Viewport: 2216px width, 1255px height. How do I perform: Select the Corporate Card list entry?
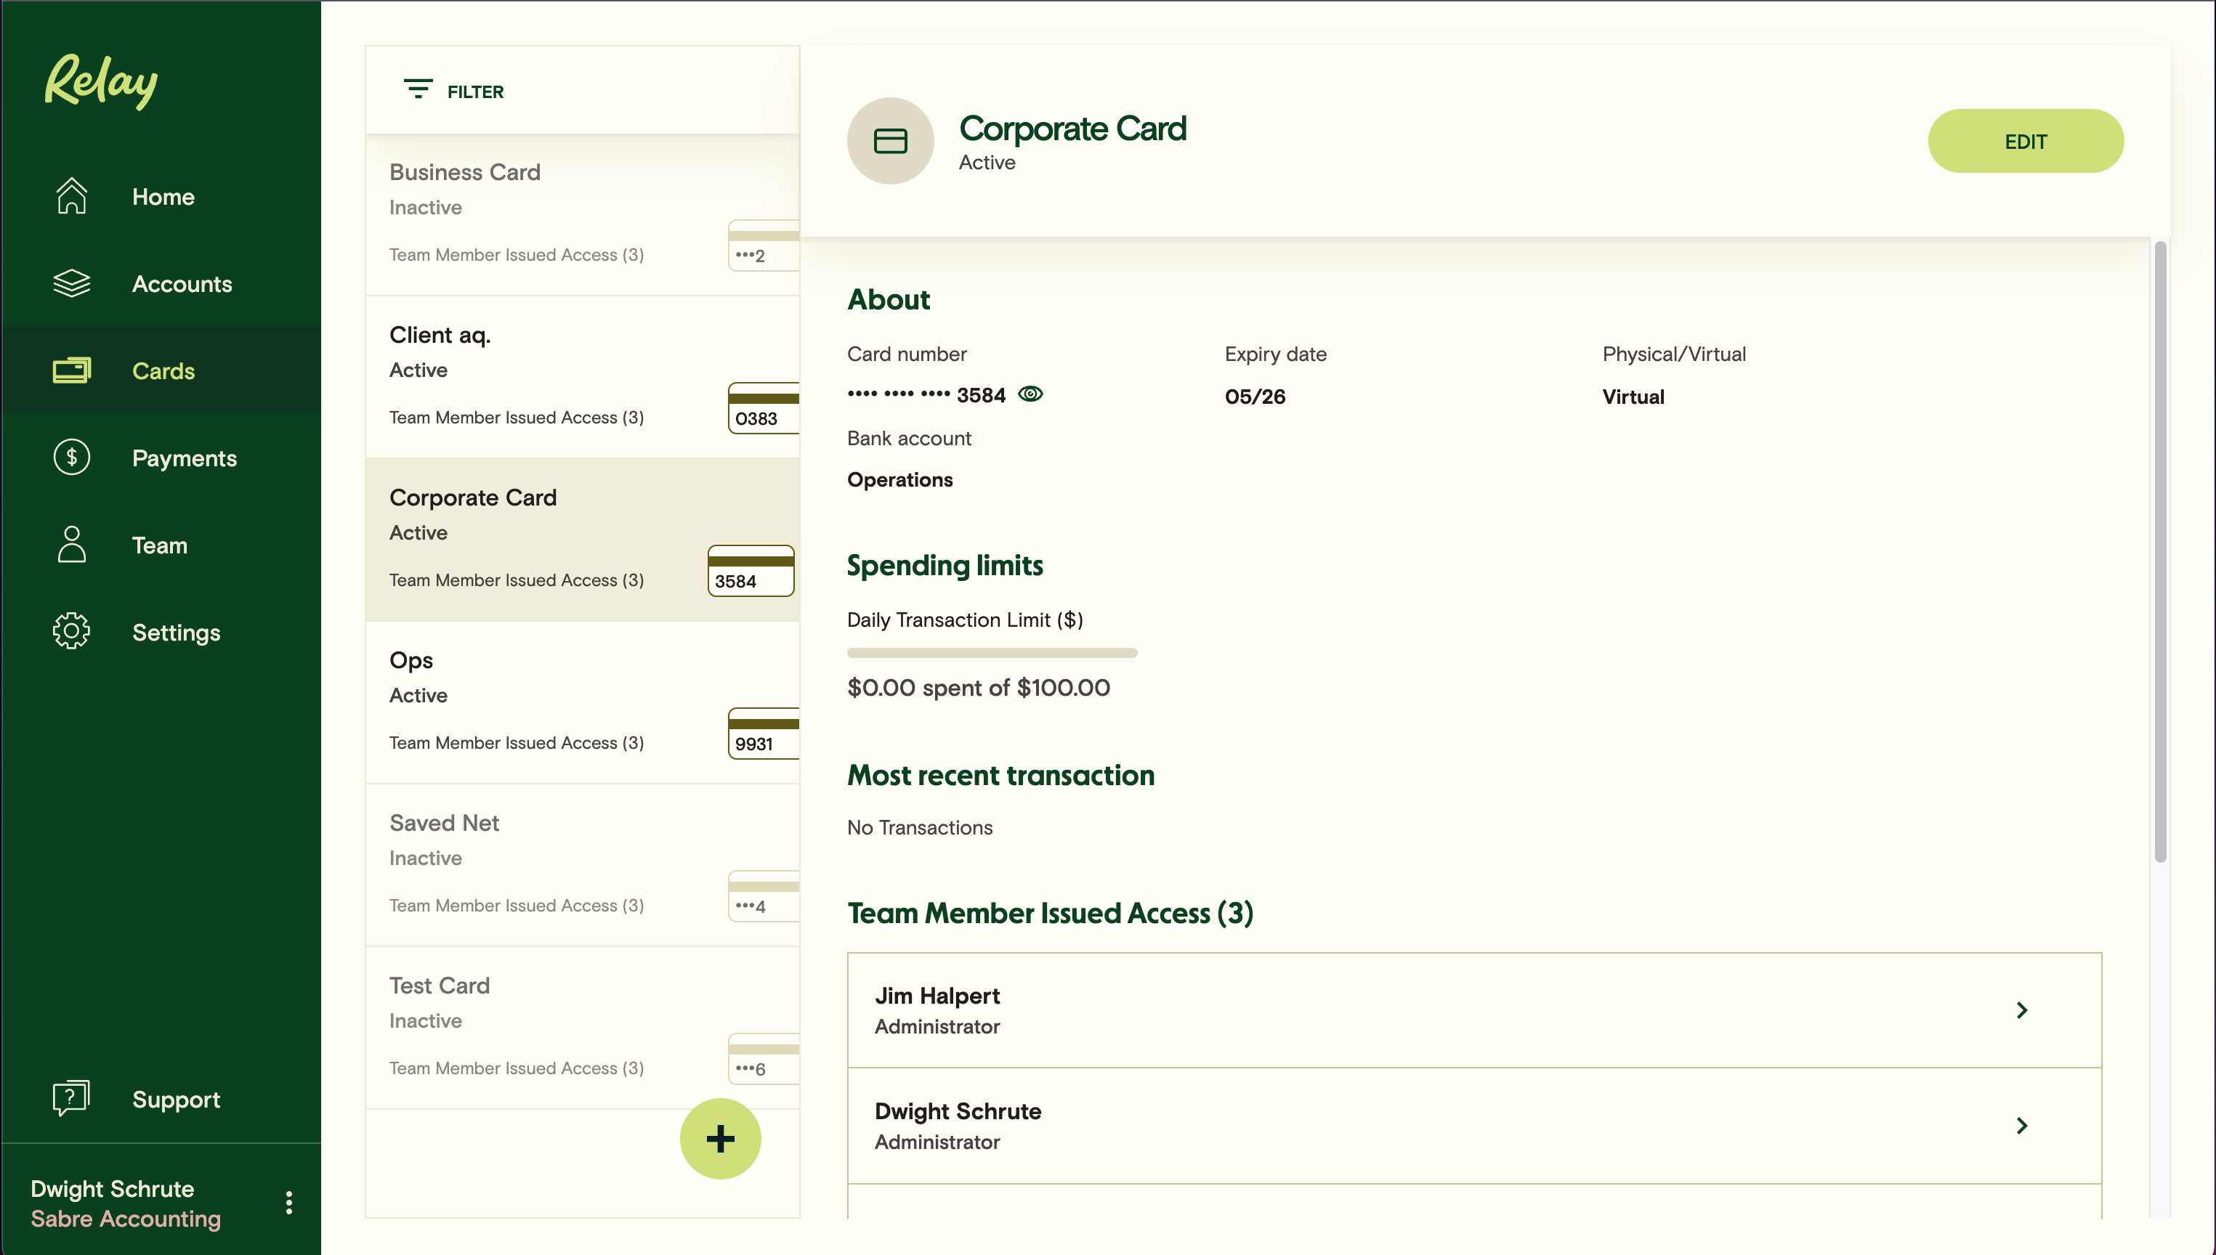[583, 540]
